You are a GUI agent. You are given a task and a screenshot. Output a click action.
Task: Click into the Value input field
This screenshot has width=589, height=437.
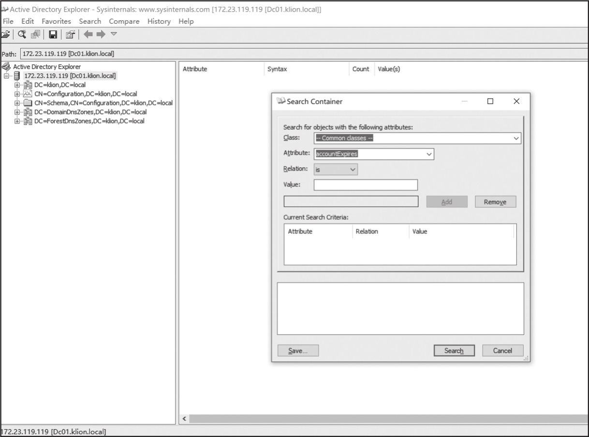point(366,185)
